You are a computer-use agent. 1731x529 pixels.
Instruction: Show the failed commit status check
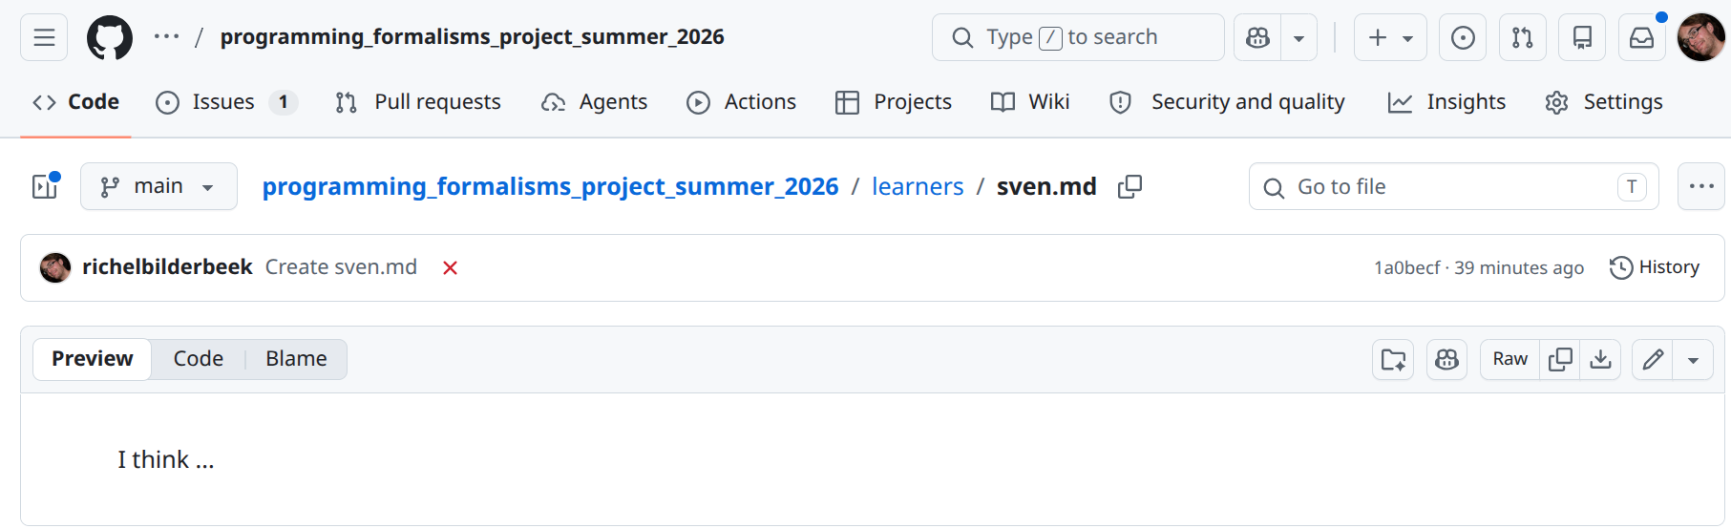(450, 268)
